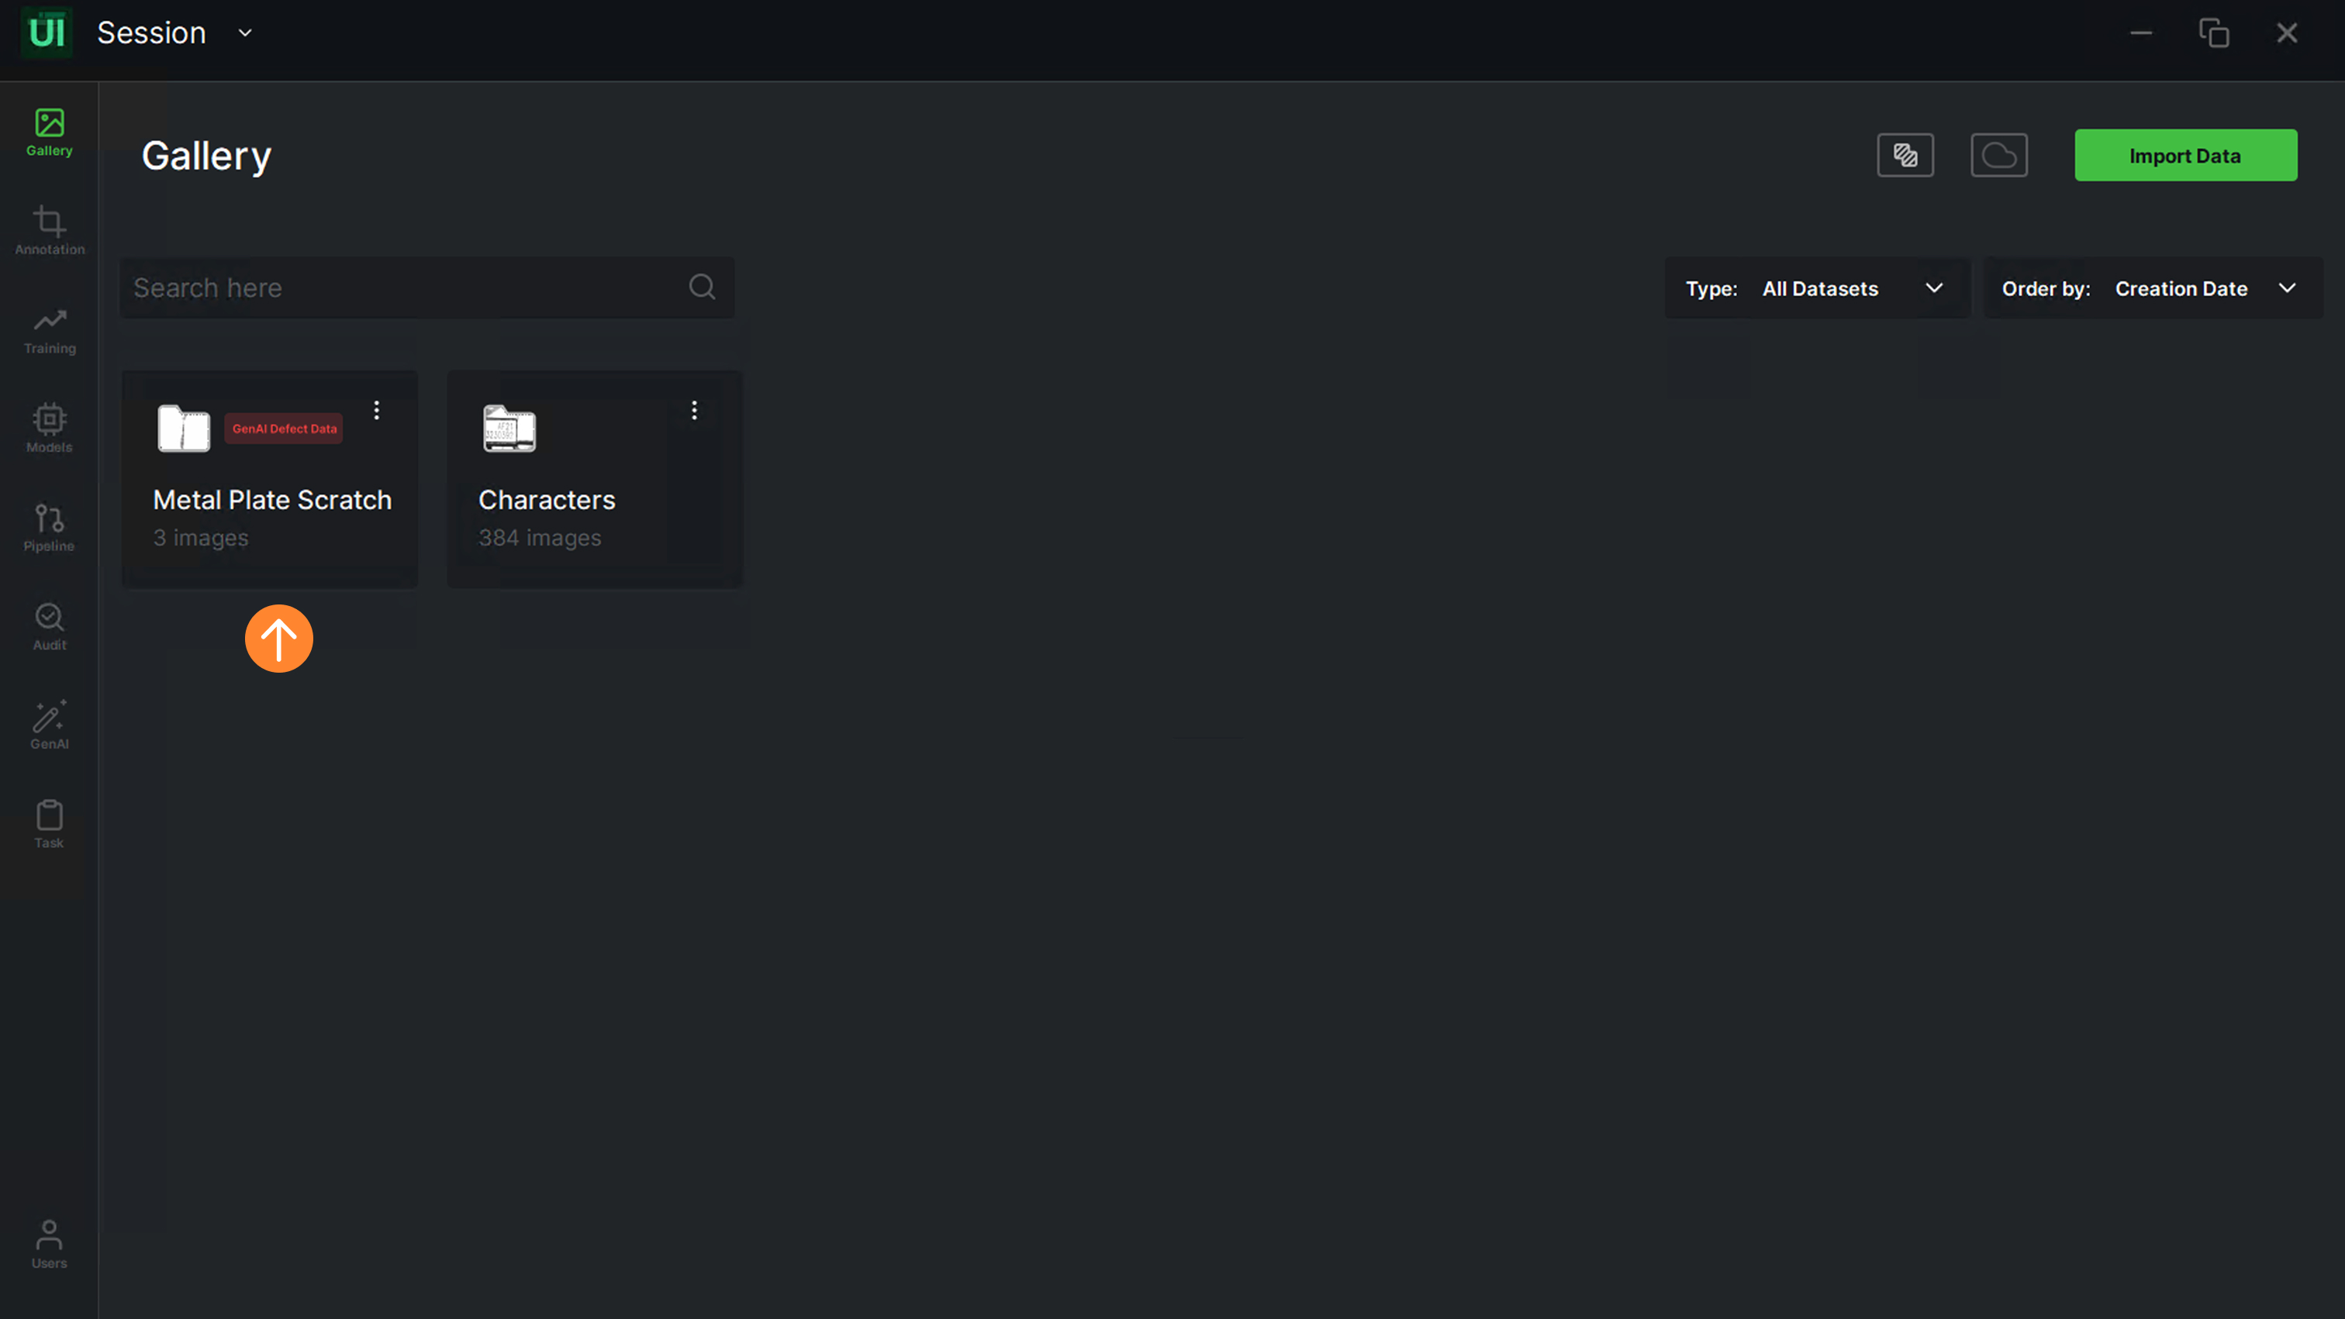The width and height of the screenshot is (2345, 1319).
Task: Open the Task section
Action: (x=49, y=824)
